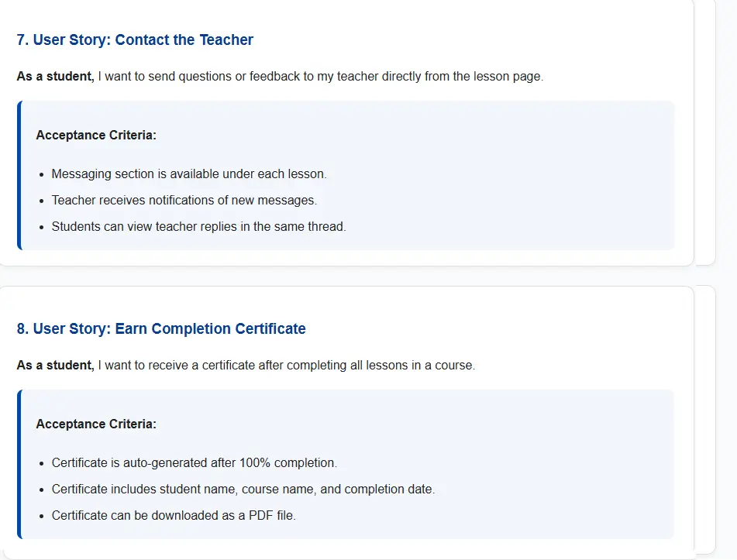
Task: Click the "Certificate includes student name" bullet
Action: click(x=243, y=490)
